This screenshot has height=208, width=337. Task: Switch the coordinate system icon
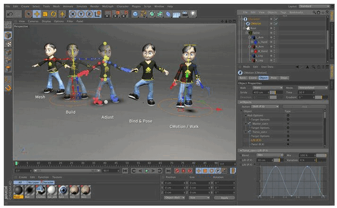tap(97, 14)
